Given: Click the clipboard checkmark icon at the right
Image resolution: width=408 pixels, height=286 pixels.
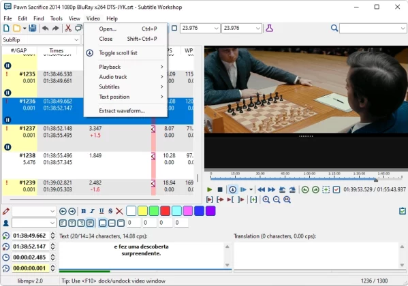Looking at the screenshot, I should [403, 211].
